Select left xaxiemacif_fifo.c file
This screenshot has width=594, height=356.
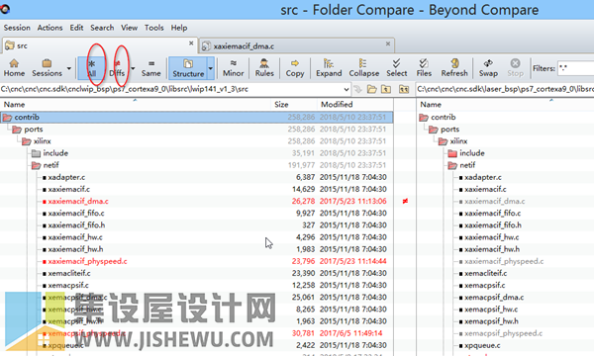coord(76,214)
